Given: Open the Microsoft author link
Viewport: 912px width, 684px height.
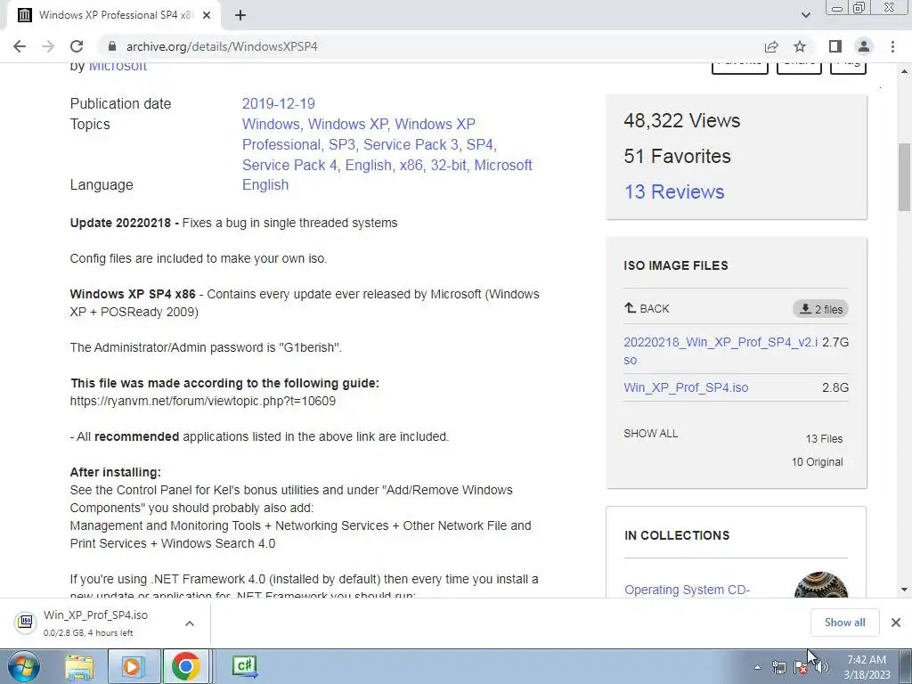Looking at the screenshot, I should coord(118,66).
